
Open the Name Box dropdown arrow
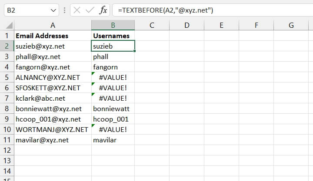53,10
